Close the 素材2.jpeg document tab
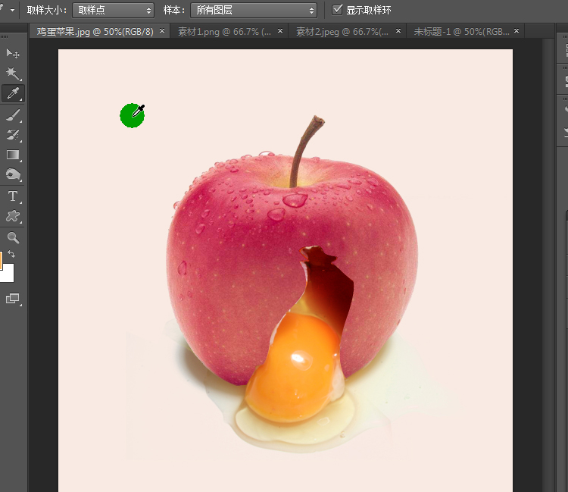The image size is (568, 492). pos(398,31)
